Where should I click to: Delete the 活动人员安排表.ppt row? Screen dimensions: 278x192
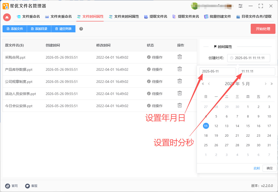click(180, 93)
